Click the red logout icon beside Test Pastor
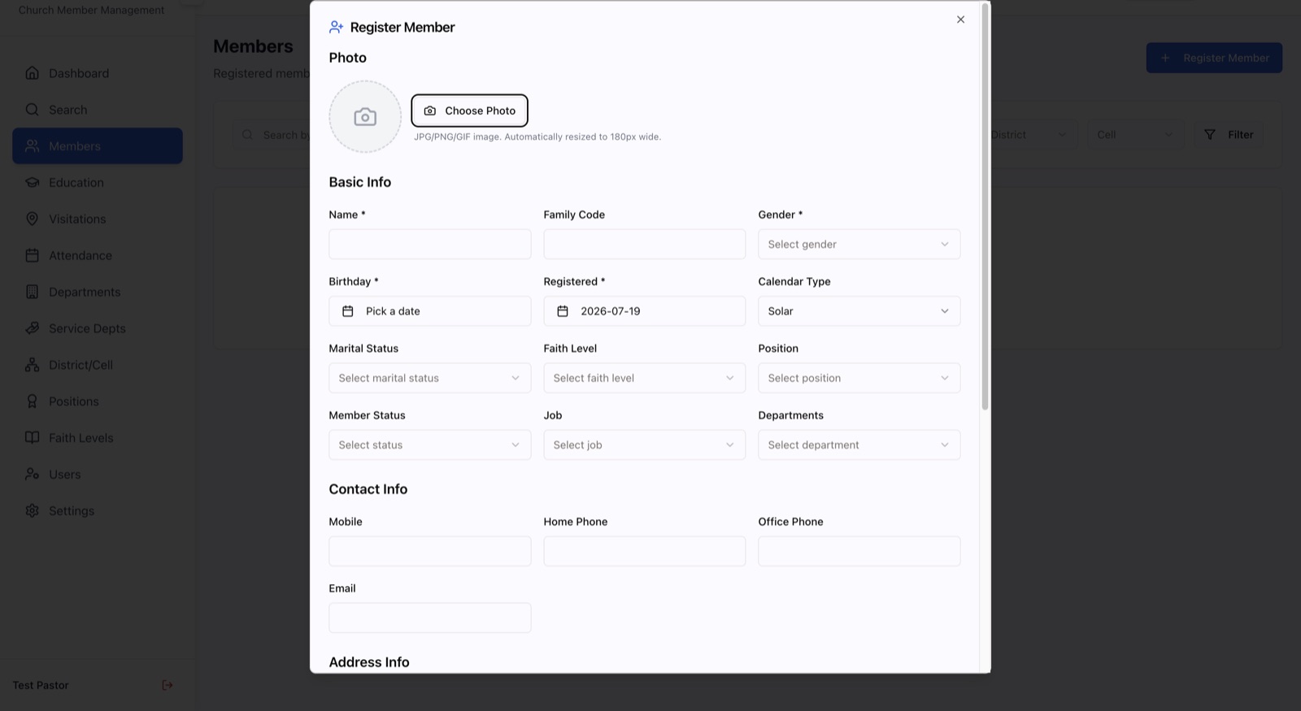Viewport: 1301px width, 711px height. (x=168, y=685)
